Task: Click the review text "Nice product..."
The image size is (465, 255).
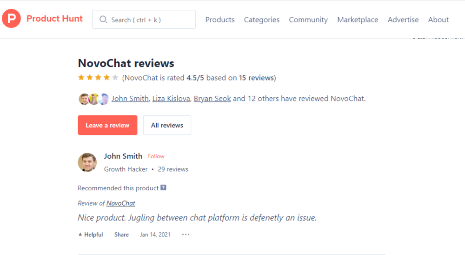Action: (x=197, y=218)
